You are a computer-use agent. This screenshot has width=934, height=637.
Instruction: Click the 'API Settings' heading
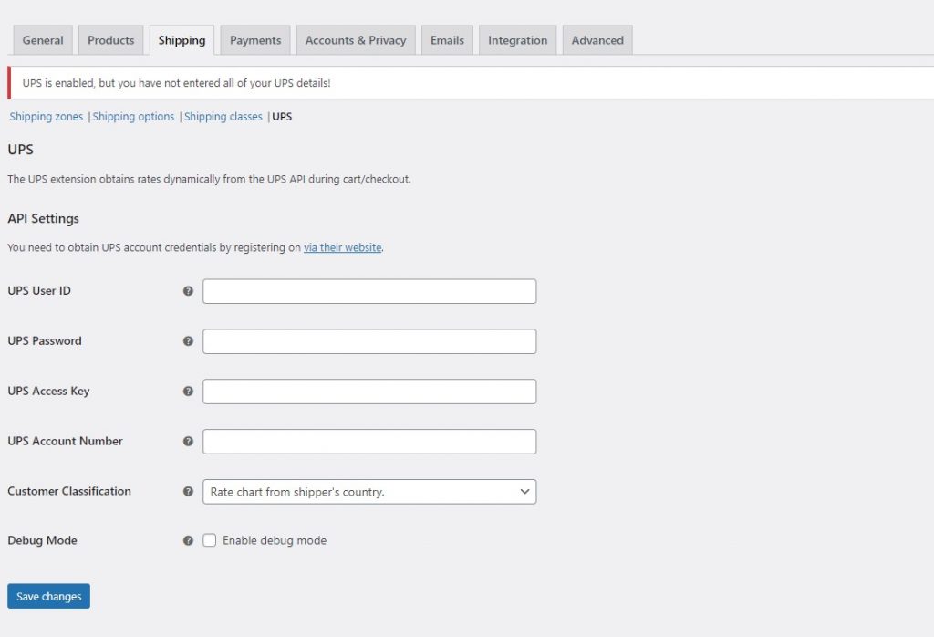(44, 219)
